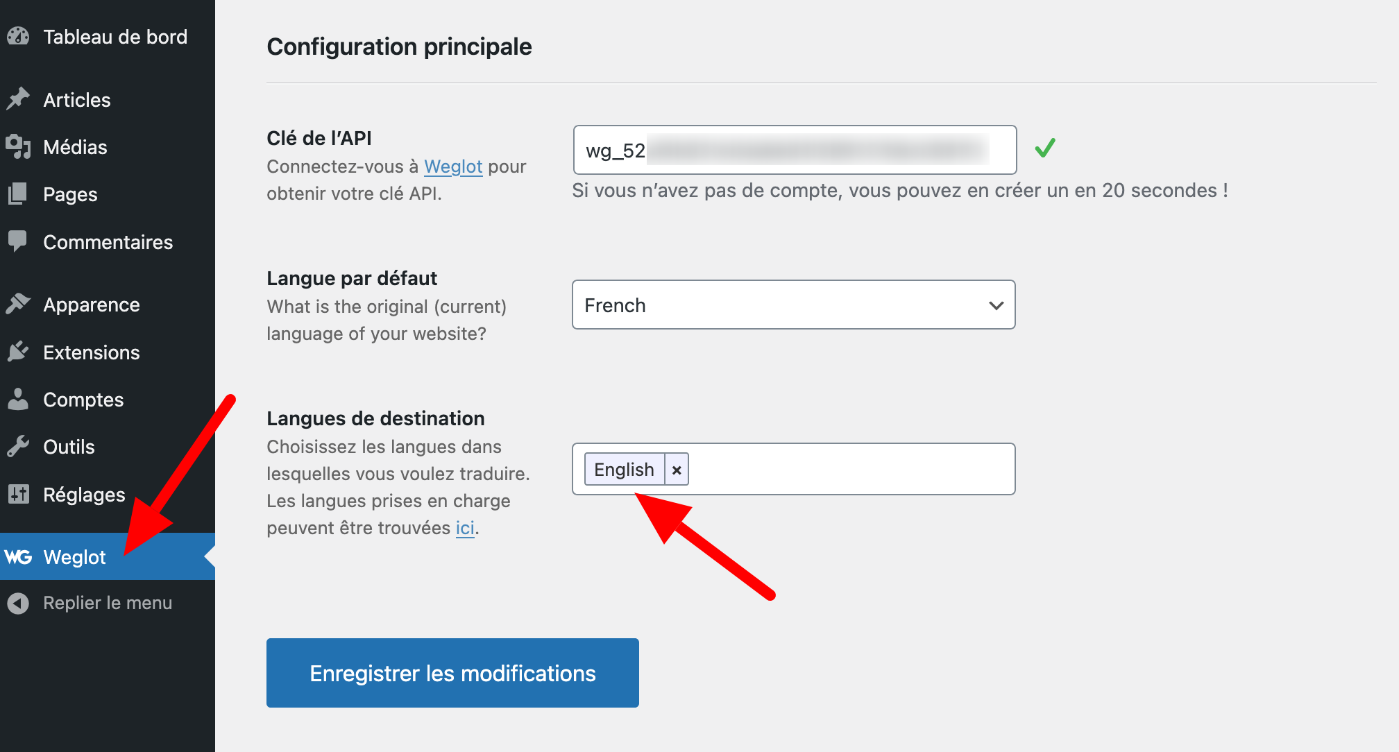Screen dimensions: 1399x752
Task: Collapse the menu using the arrow icon
Action: [x=19, y=602]
